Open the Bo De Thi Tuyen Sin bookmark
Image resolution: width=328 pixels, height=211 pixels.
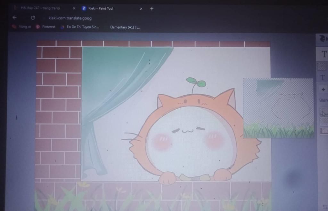[x=80, y=27]
